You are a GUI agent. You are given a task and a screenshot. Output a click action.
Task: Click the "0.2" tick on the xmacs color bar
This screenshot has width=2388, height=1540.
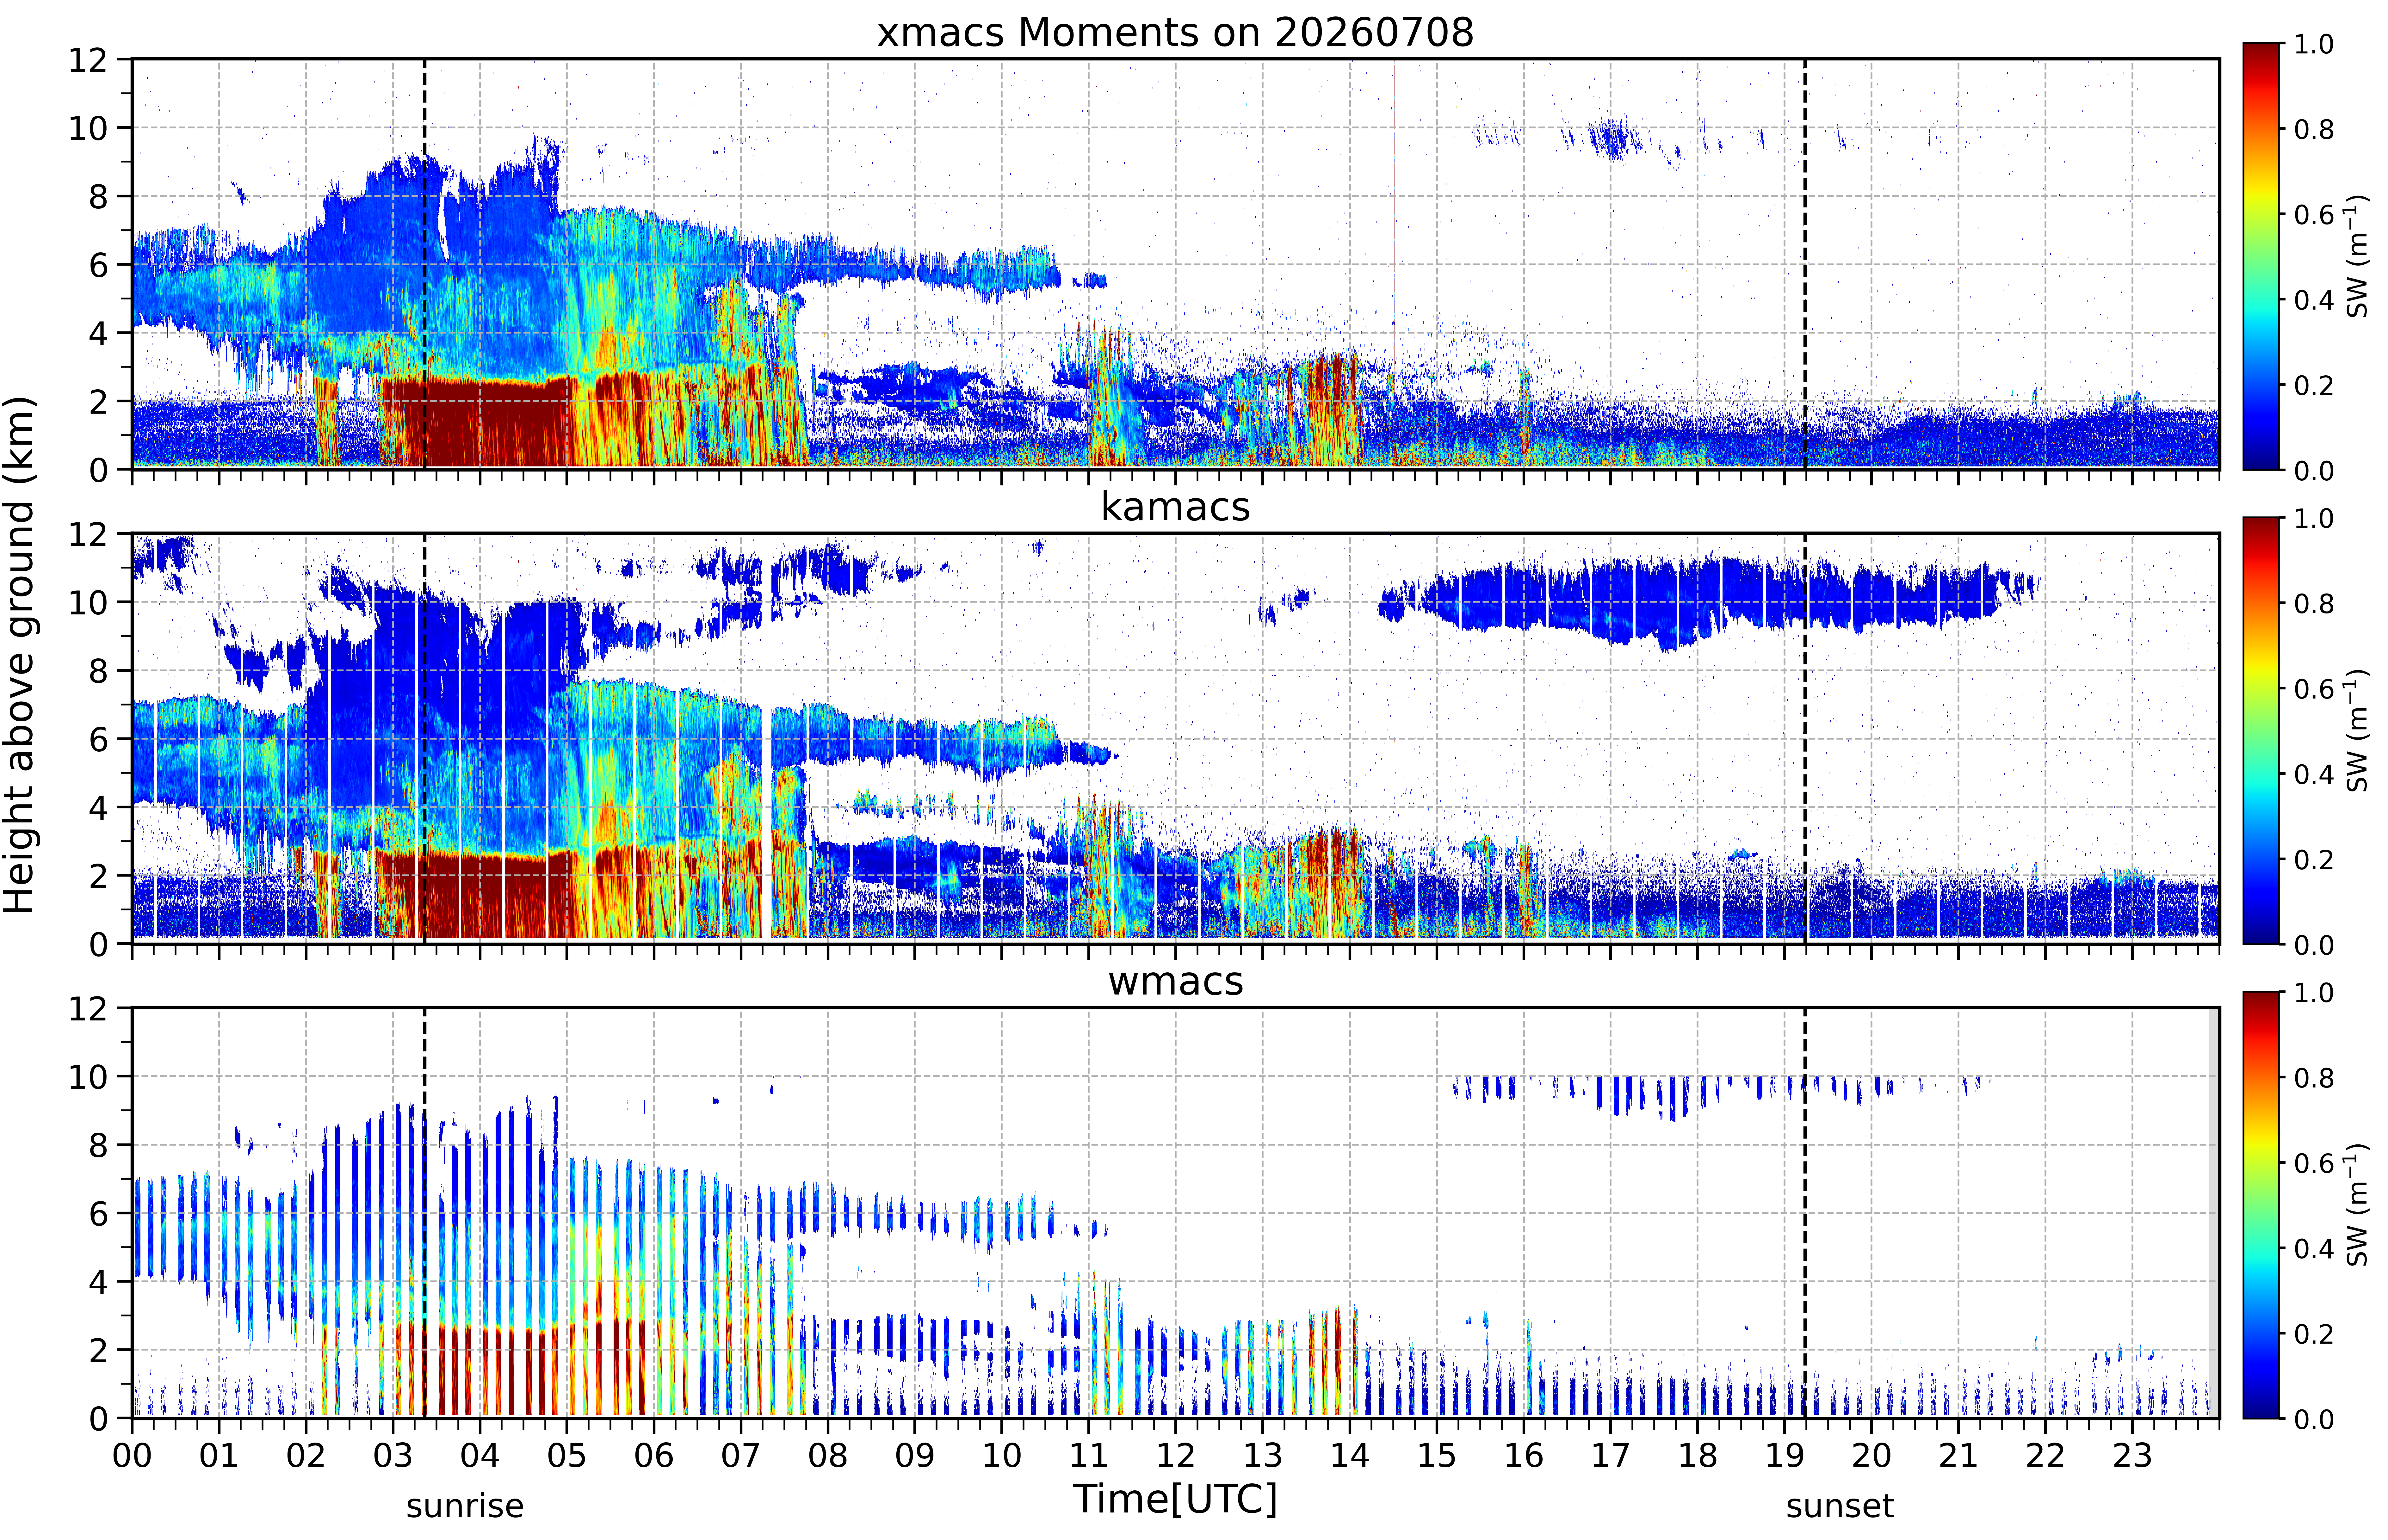coord(2314,385)
